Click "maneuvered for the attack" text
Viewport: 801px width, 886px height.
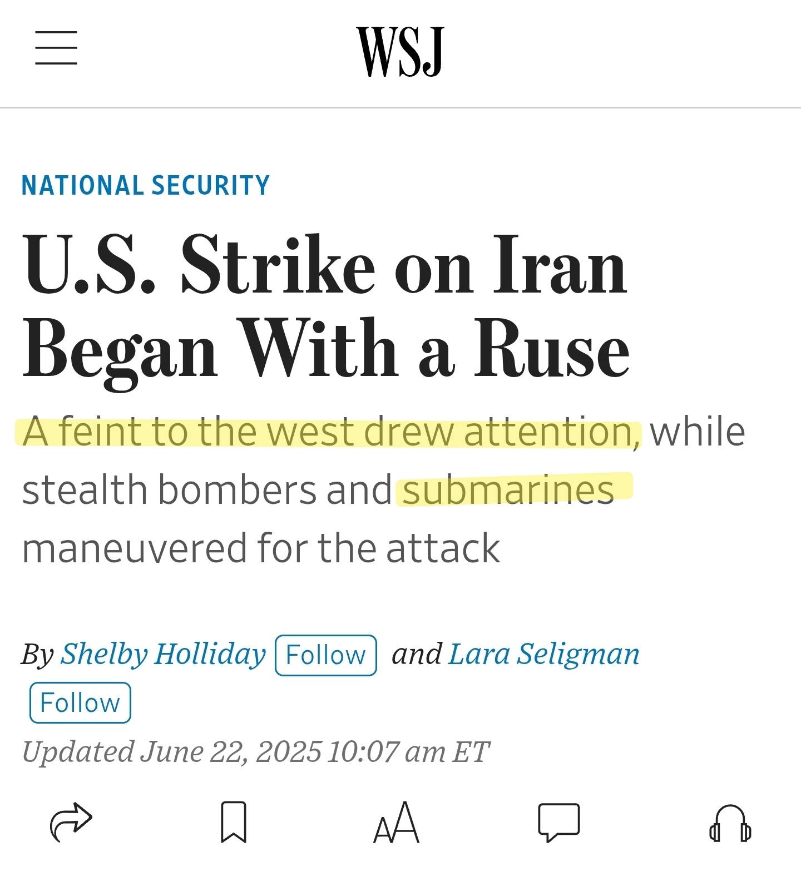click(260, 548)
